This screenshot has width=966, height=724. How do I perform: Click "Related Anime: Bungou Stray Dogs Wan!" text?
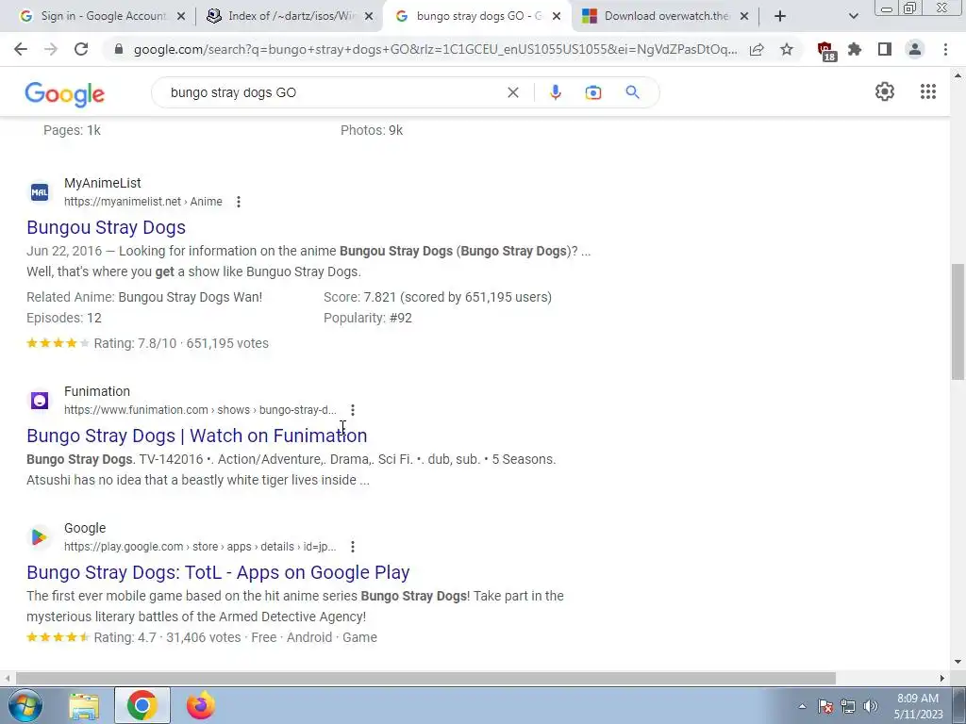[x=144, y=297]
